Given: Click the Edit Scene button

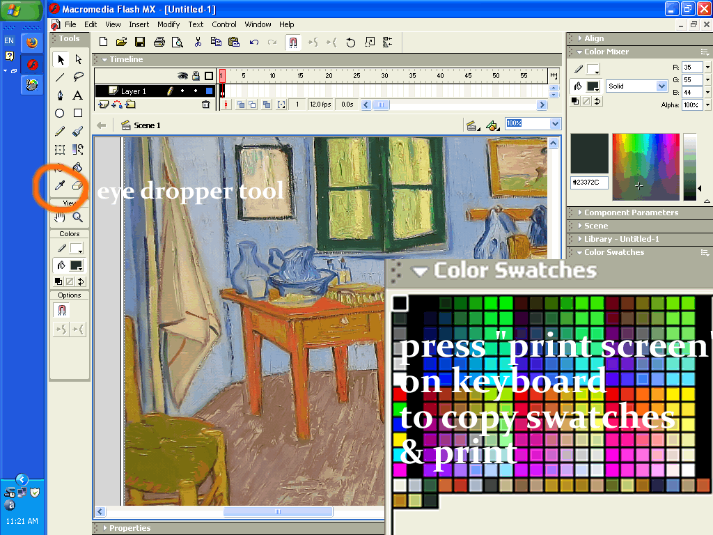Looking at the screenshot, I should 473,125.
